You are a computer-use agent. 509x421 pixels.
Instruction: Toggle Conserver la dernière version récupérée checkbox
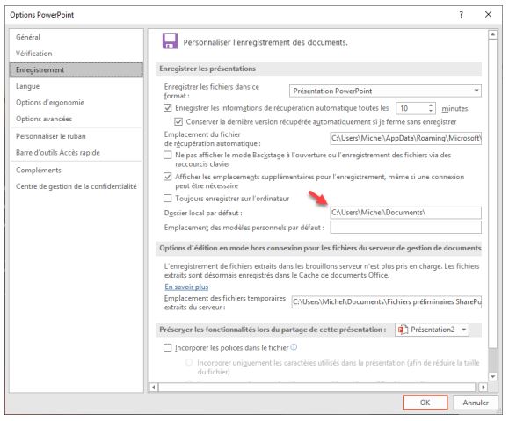pos(178,121)
